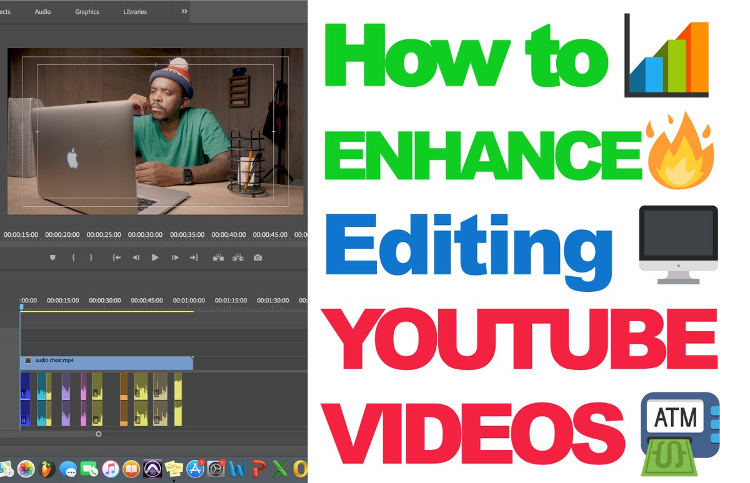
Task: Click the ATM emoji icon
Action: tap(680, 434)
